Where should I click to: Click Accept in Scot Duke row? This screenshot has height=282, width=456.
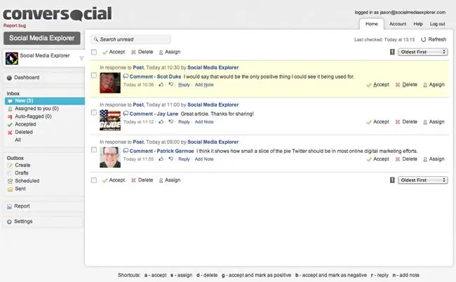377,85
